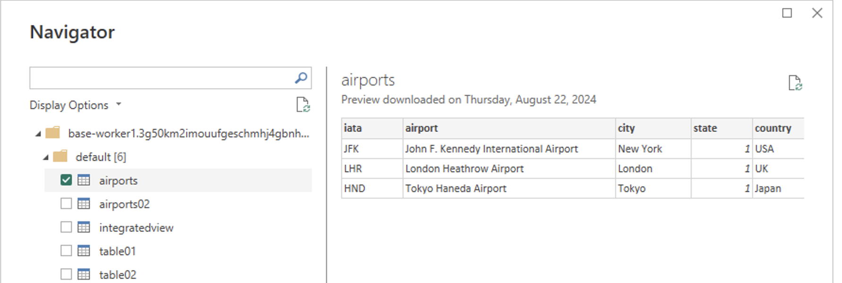Click the airports02 table icon
Screen dimensions: 842x283
84,204
